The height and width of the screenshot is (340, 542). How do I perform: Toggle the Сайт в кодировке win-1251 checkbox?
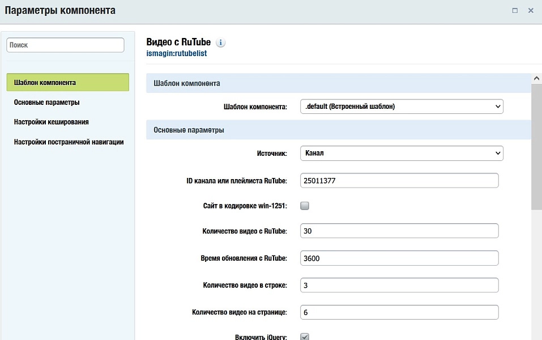(305, 206)
